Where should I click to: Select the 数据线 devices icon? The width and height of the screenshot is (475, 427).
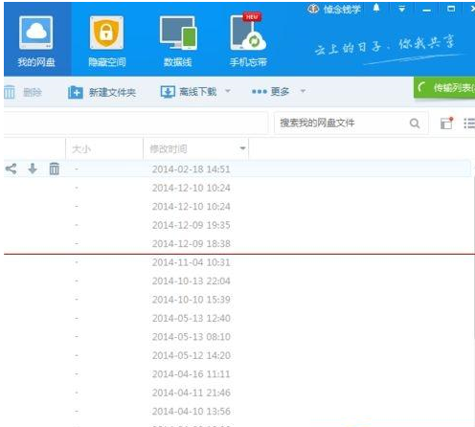pos(178,41)
